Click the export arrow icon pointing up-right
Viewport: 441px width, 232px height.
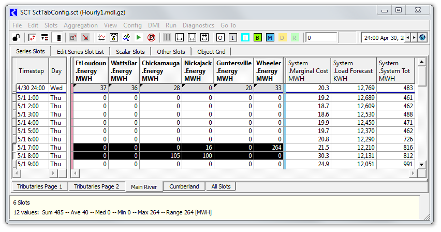click(x=73, y=37)
